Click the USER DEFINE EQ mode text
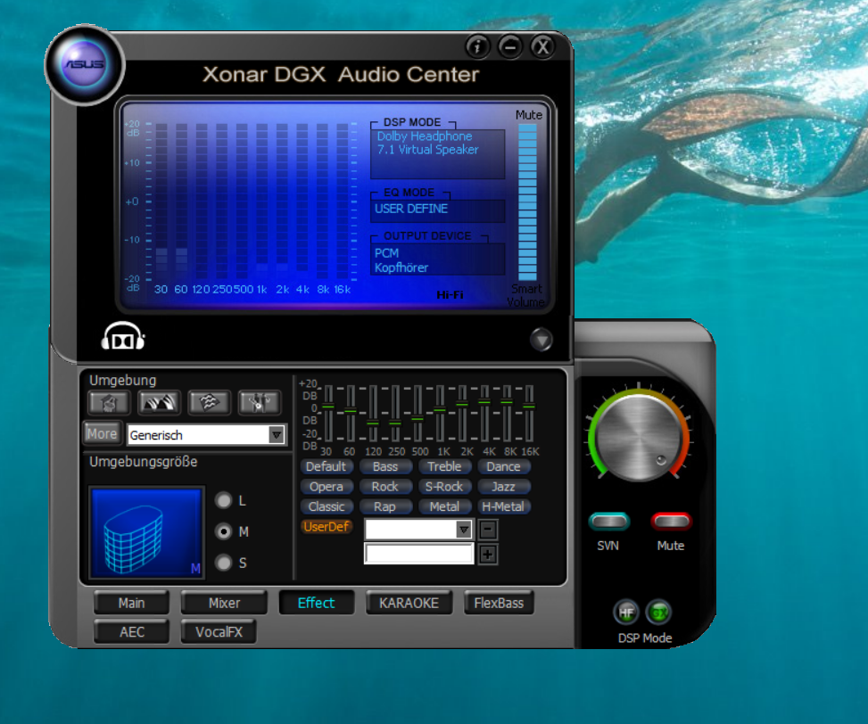 411,209
